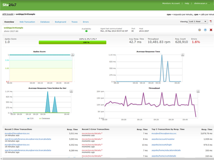This screenshot has width=214, height=160.
Task: Click the webApp364Sample application name link
Action: [13, 28]
